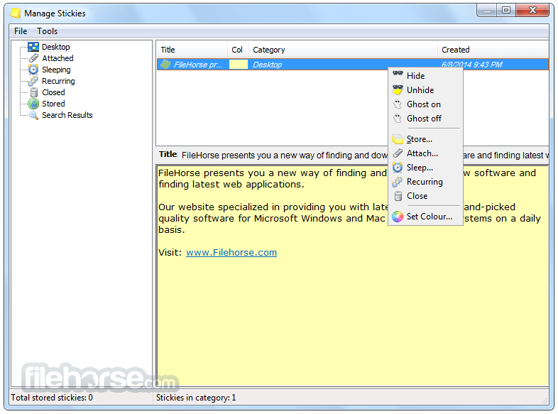The width and height of the screenshot is (558, 414).
Task: Sort by the Col column header
Action: click(238, 50)
